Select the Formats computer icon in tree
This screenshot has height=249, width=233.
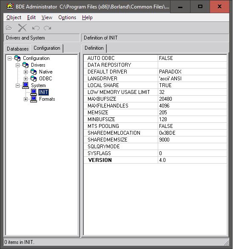click(34, 99)
